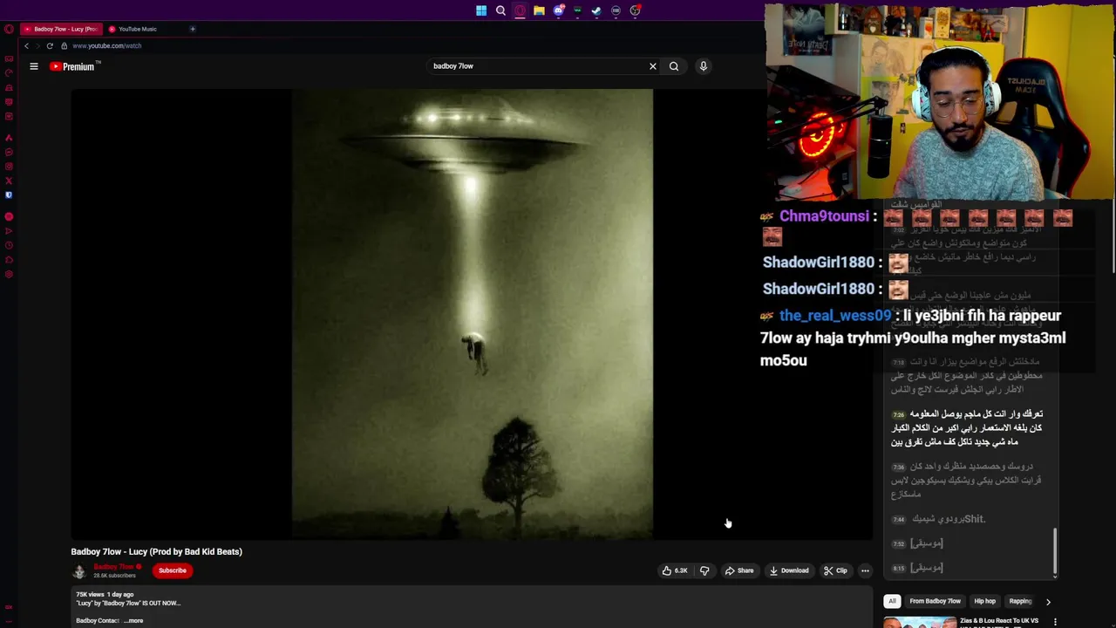Clear the search box text

pos(652,66)
